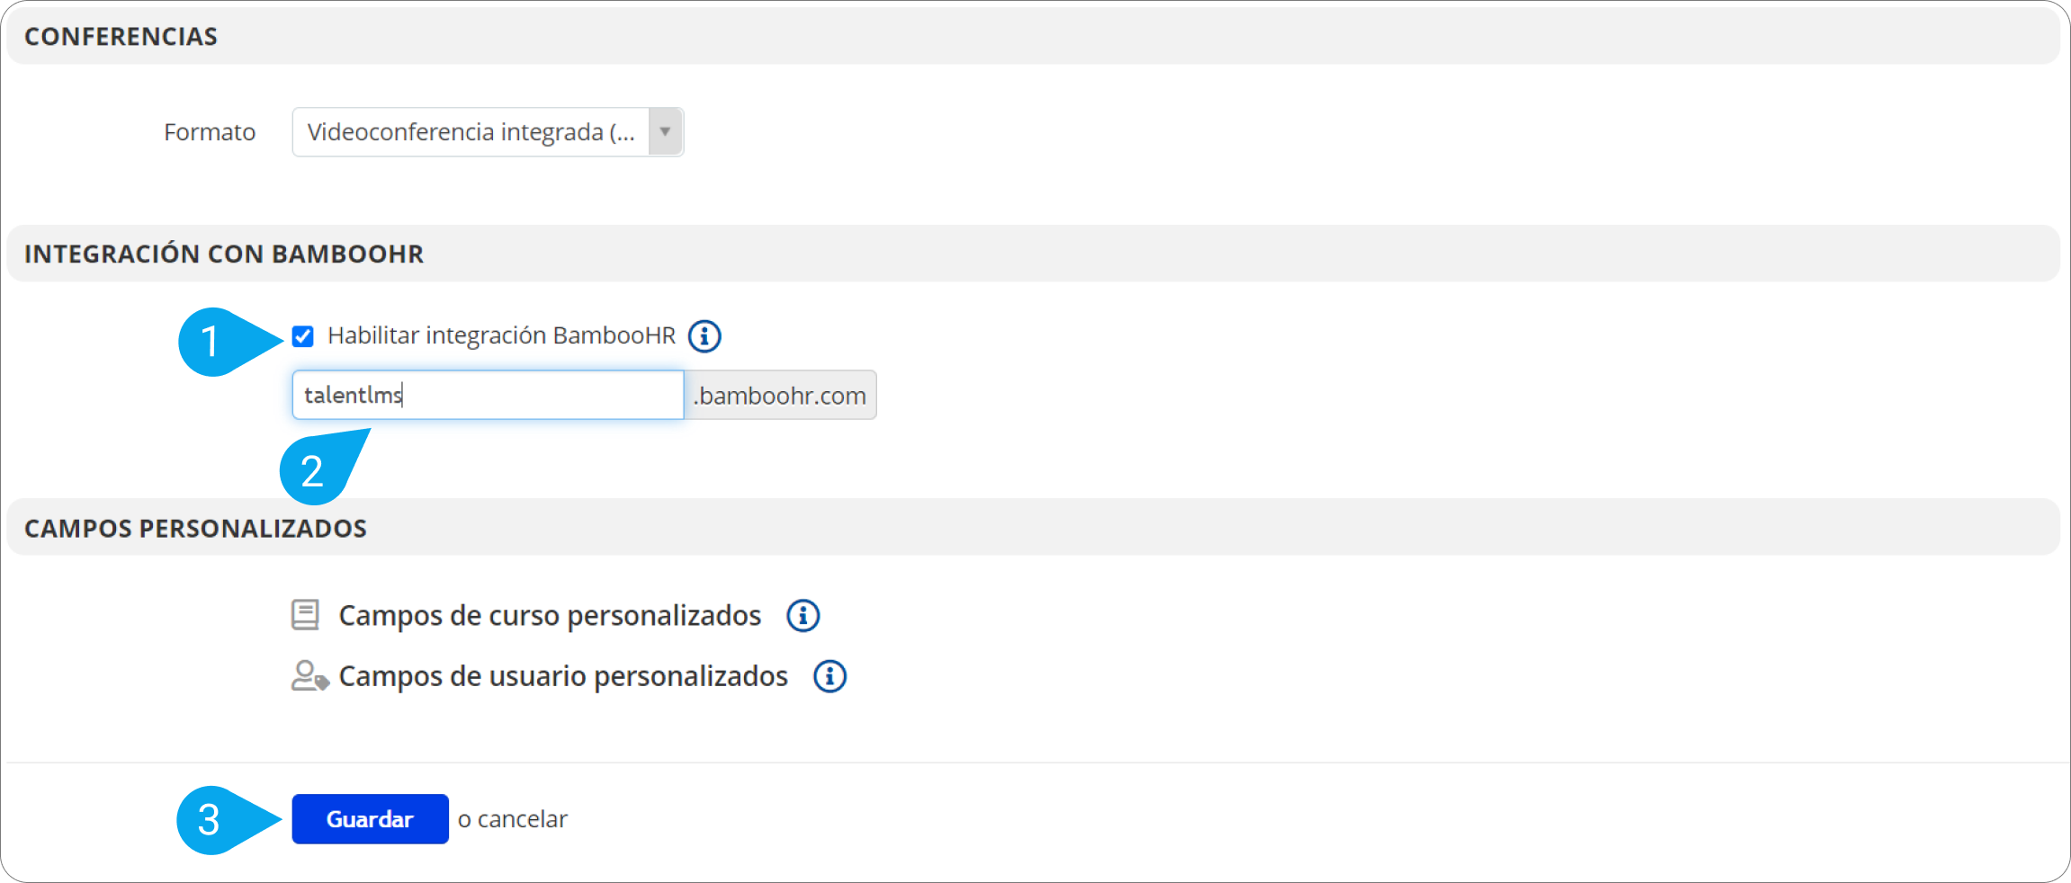
Task: Click the Integración con BambooHR section header
Action: 224,254
